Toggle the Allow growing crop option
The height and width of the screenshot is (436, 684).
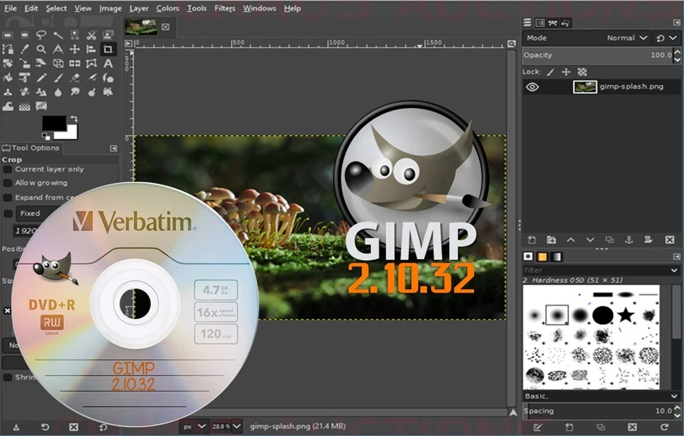pyautogui.click(x=8, y=182)
